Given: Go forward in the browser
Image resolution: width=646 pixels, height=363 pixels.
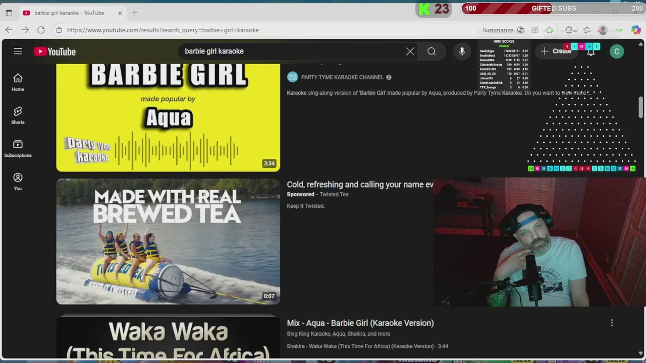Looking at the screenshot, I should [25, 30].
